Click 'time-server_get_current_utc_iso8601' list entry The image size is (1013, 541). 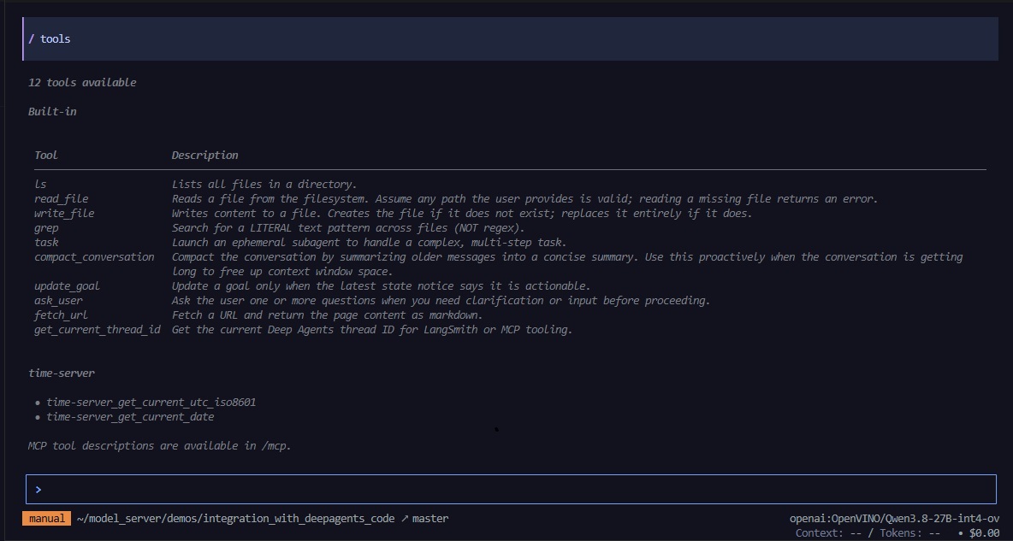click(x=151, y=403)
